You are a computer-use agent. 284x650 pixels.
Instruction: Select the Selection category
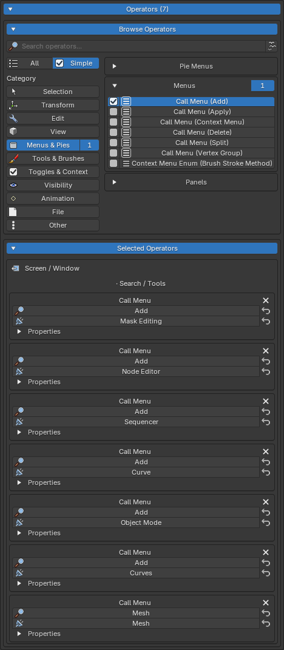click(x=53, y=92)
